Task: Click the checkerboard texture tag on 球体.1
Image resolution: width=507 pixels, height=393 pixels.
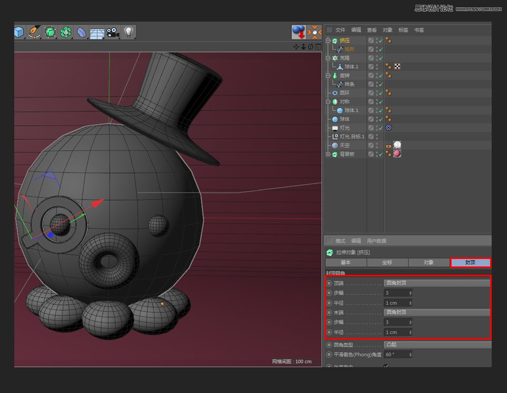Action: [397, 66]
